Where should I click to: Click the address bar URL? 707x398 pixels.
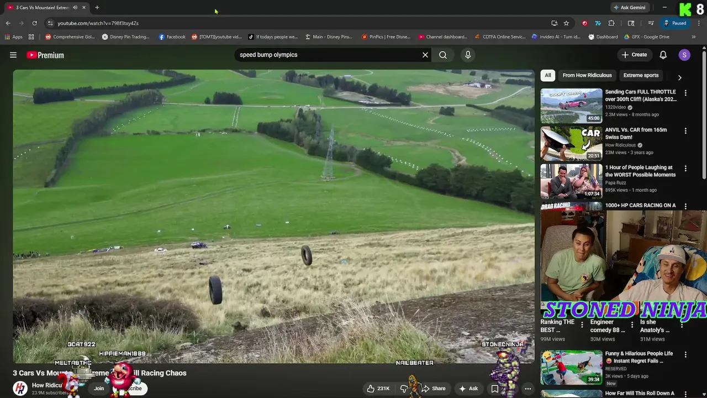coord(98,23)
